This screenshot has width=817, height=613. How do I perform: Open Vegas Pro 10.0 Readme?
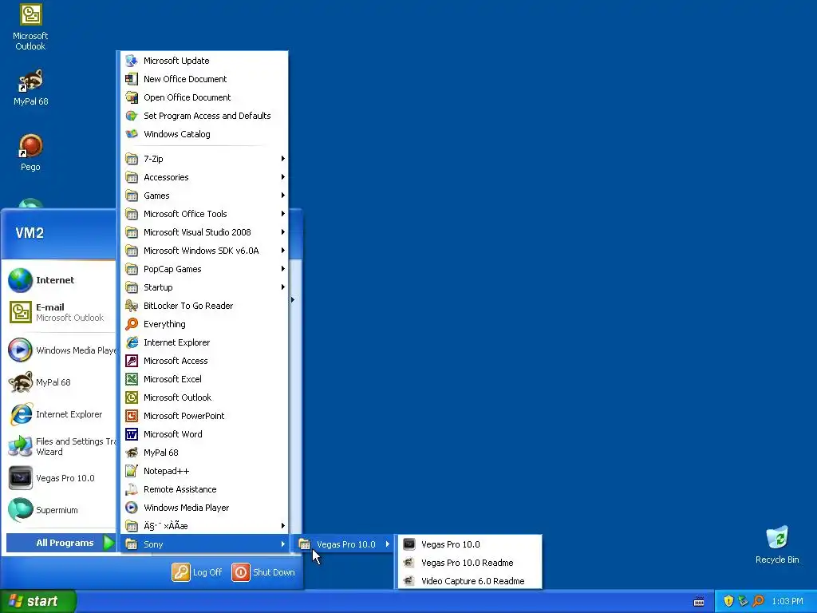coord(470,563)
